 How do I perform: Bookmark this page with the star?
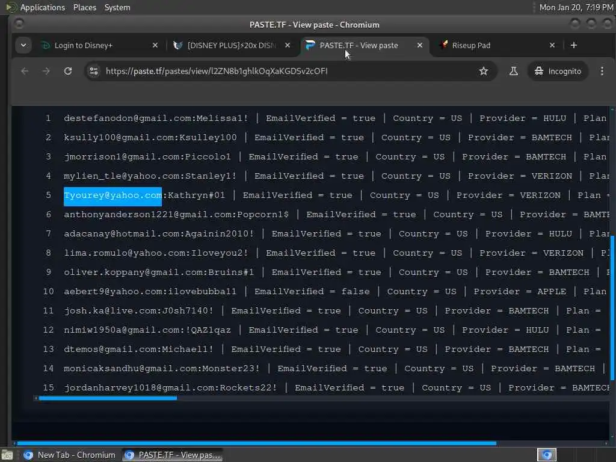pyautogui.click(x=484, y=71)
